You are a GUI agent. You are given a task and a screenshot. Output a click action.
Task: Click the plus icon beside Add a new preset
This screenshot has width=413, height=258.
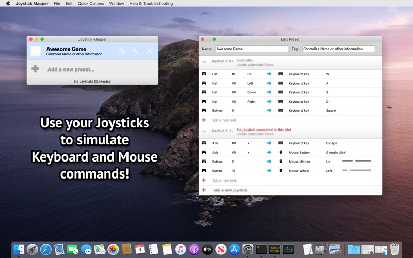tap(35, 69)
